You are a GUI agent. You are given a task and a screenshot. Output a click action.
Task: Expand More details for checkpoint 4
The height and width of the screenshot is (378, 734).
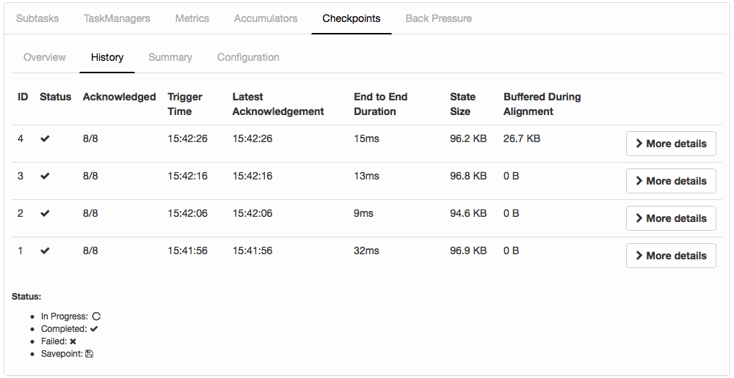click(x=671, y=144)
